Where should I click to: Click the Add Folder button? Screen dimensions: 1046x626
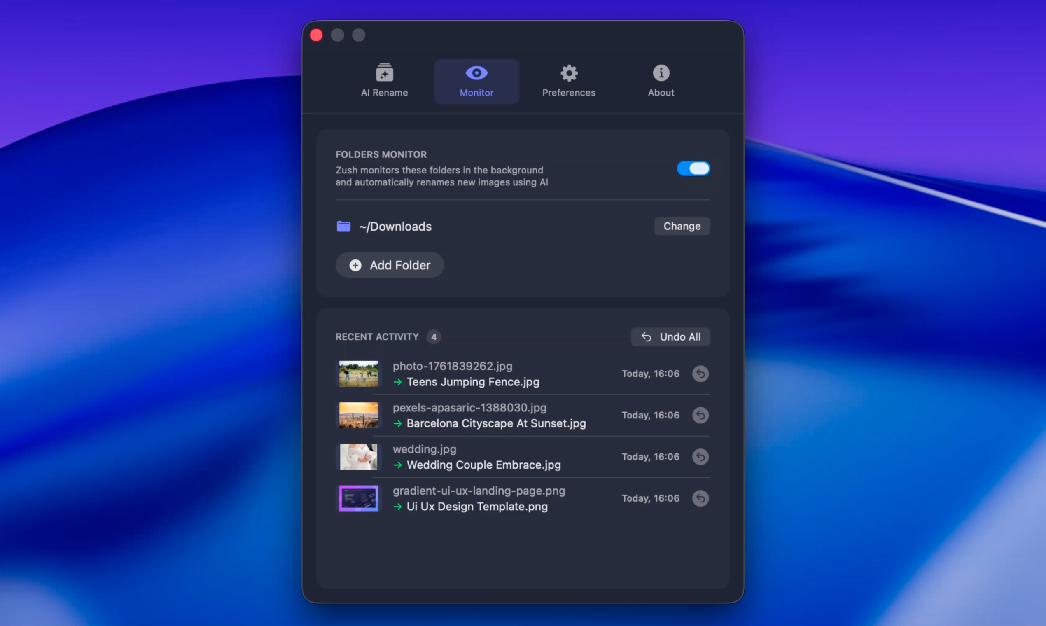389,265
